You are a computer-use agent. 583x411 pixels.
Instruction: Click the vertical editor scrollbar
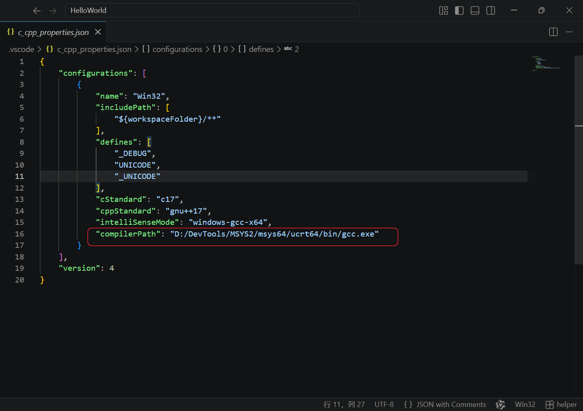(x=579, y=160)
